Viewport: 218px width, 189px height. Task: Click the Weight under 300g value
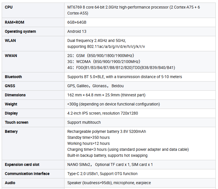click(x=114, y=104)
